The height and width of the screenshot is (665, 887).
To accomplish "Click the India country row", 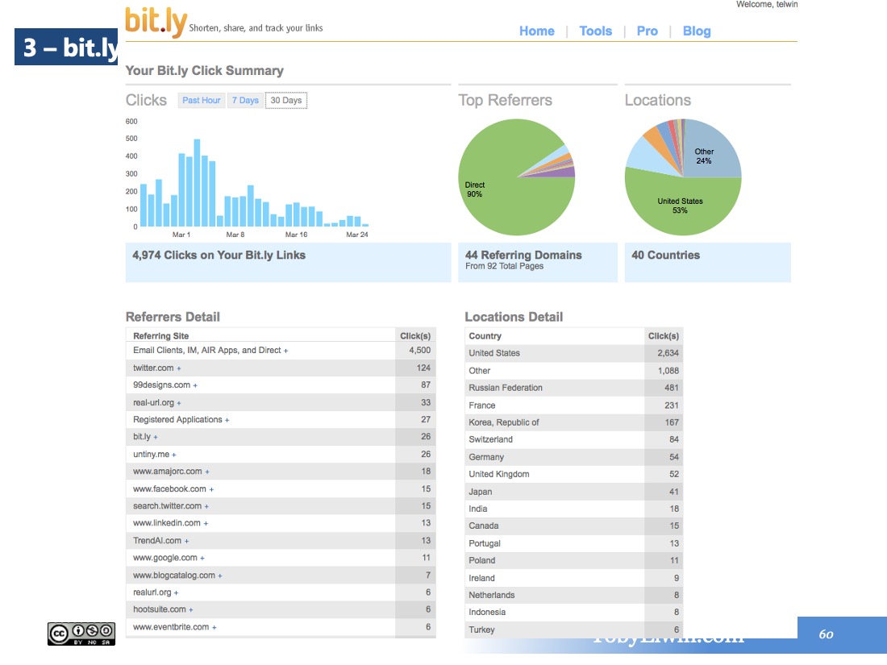I will pyautogui.click(x=573, y=509).
